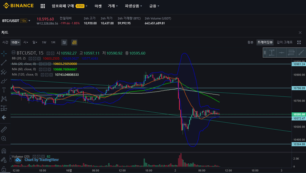
Task: Open the chart properties sliders icon
Action: 64,42
